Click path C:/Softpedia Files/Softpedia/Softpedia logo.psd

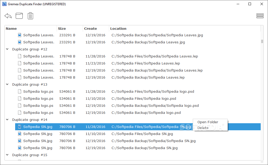point(153,92)
